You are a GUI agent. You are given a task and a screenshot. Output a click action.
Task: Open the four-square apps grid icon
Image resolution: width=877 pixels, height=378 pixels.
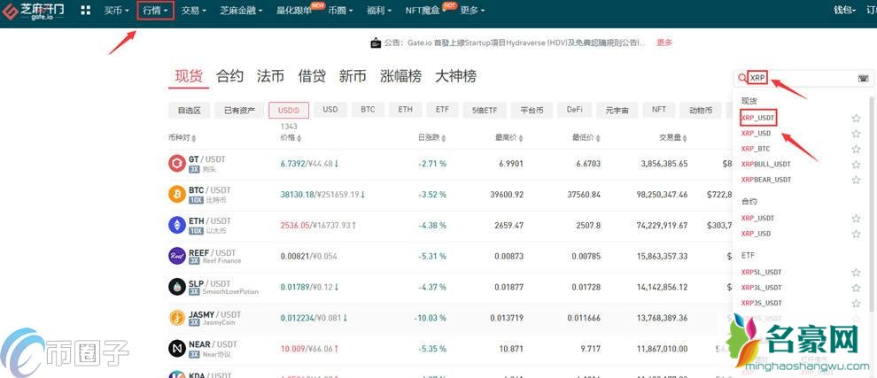point(86,10)
